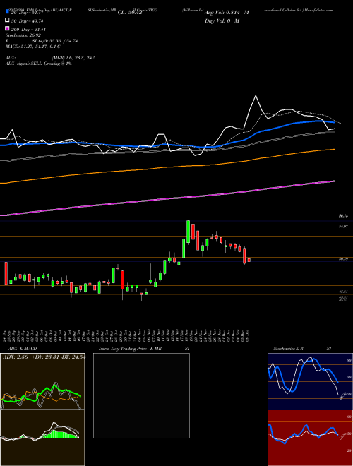Select the '200 Day = 41.41' legend text
353x466 pixels.
coord(28,30)
